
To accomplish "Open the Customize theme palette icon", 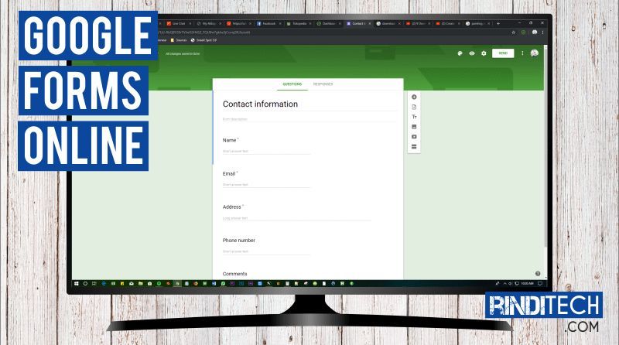I will 460,53.
